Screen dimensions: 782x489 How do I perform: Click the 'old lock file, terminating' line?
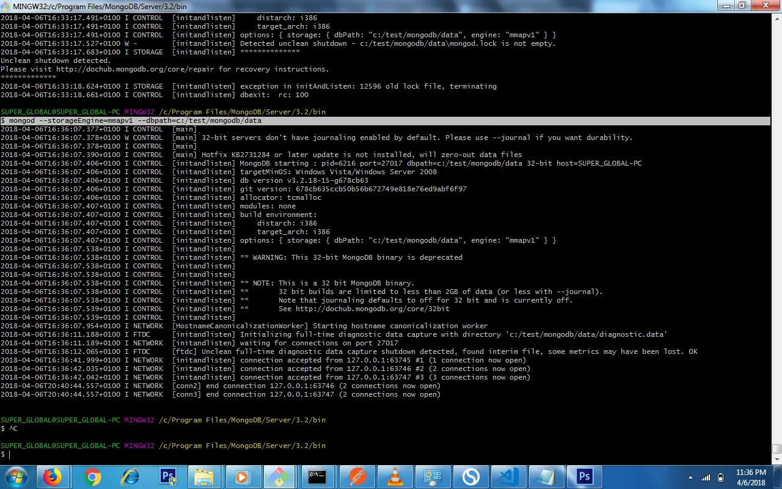(x=249, y=86)
